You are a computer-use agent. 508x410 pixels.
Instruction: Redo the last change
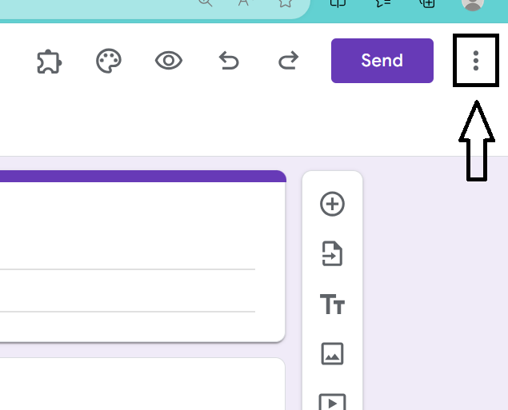tap(288, 61)
